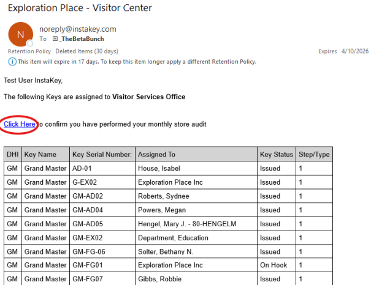
Task: Expand the _TheBetaBunch recipient group
Action: tap(55, 39)
